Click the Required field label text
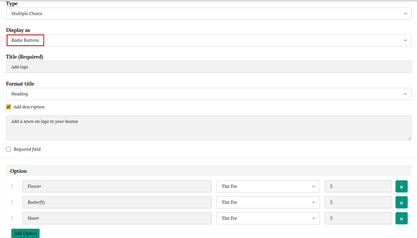 [27, 149]
